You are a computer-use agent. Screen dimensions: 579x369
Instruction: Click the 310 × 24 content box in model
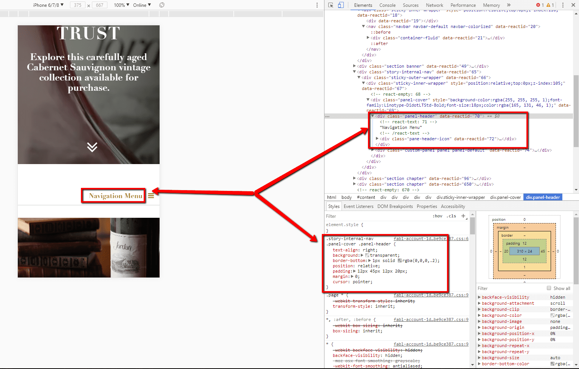tap(524, 251)
